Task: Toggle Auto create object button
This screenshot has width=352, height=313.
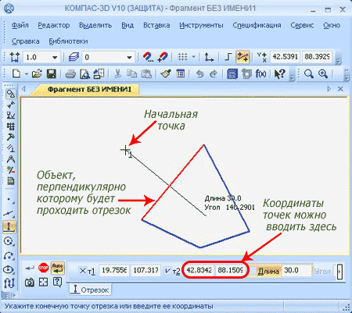Action: (x=58, y=268)
